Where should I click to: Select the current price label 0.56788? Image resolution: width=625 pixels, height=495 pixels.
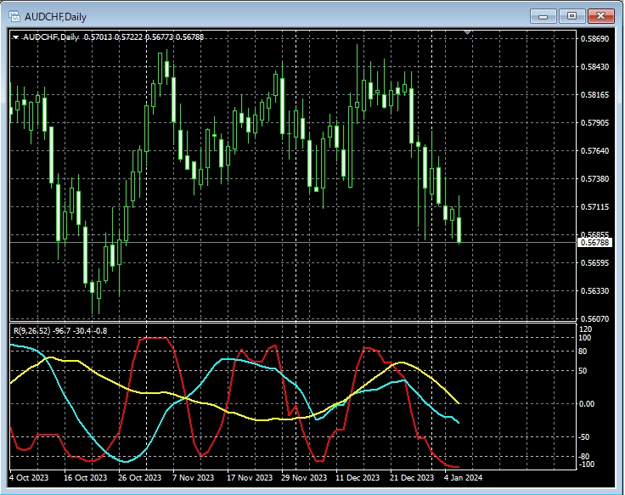(594, 242)
